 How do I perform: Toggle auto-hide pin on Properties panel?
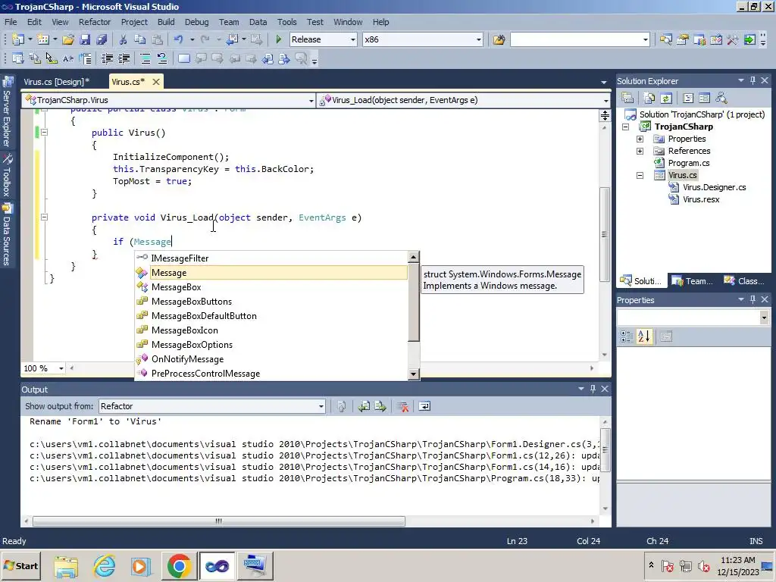753,299
